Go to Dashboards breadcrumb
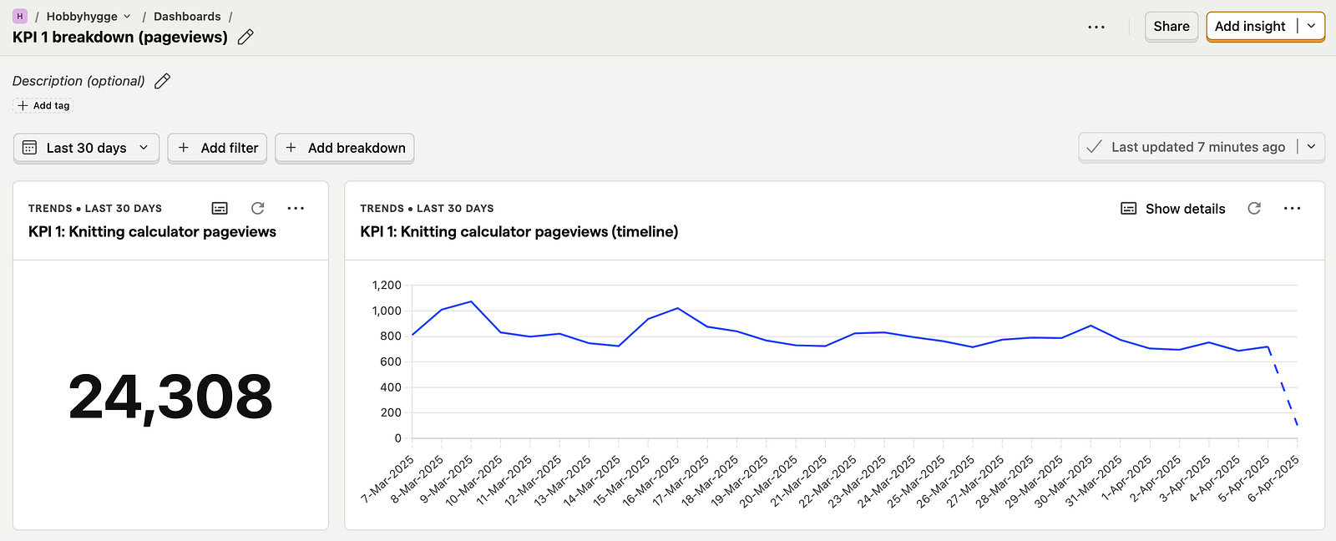 click(187, 16)
